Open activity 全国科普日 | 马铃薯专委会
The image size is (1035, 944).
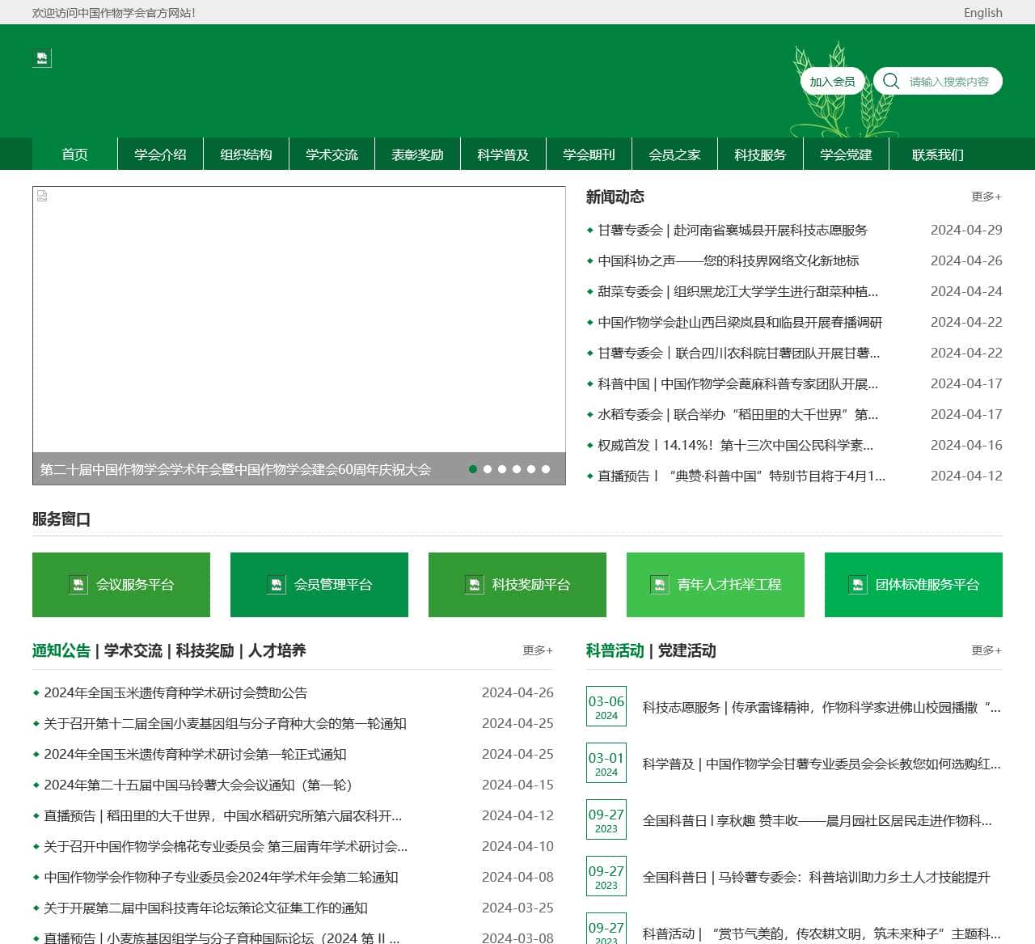tap(816, 877)
